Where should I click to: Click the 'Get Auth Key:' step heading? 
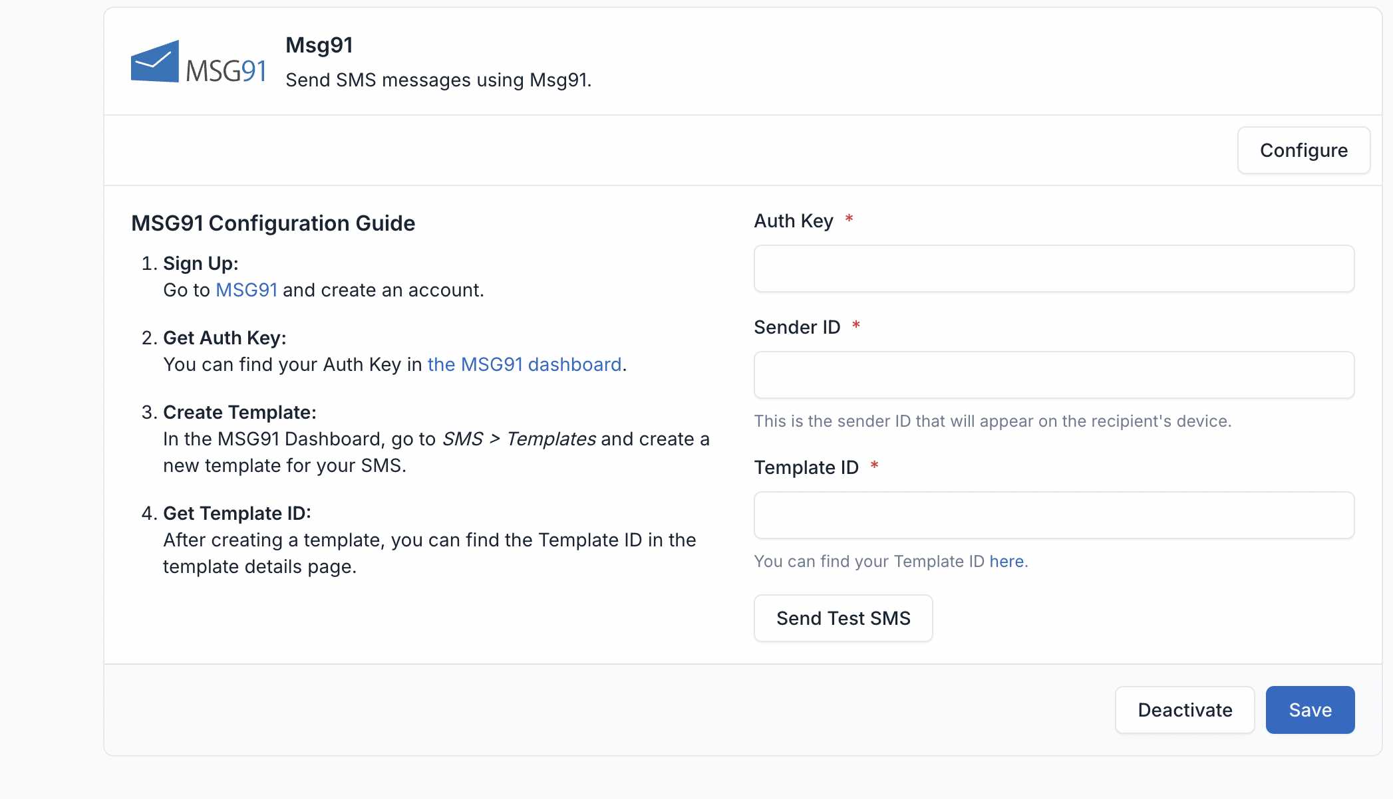[x=224, y=338]
